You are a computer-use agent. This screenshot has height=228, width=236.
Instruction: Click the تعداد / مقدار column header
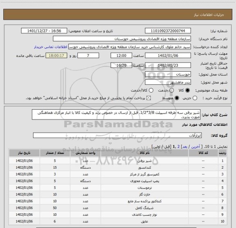click(x=55, y=153)
